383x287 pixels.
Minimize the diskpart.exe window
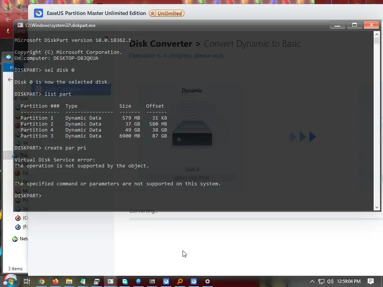click(337, 25)
